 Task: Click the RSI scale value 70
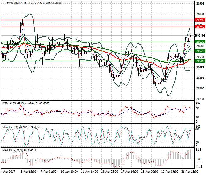197,108
